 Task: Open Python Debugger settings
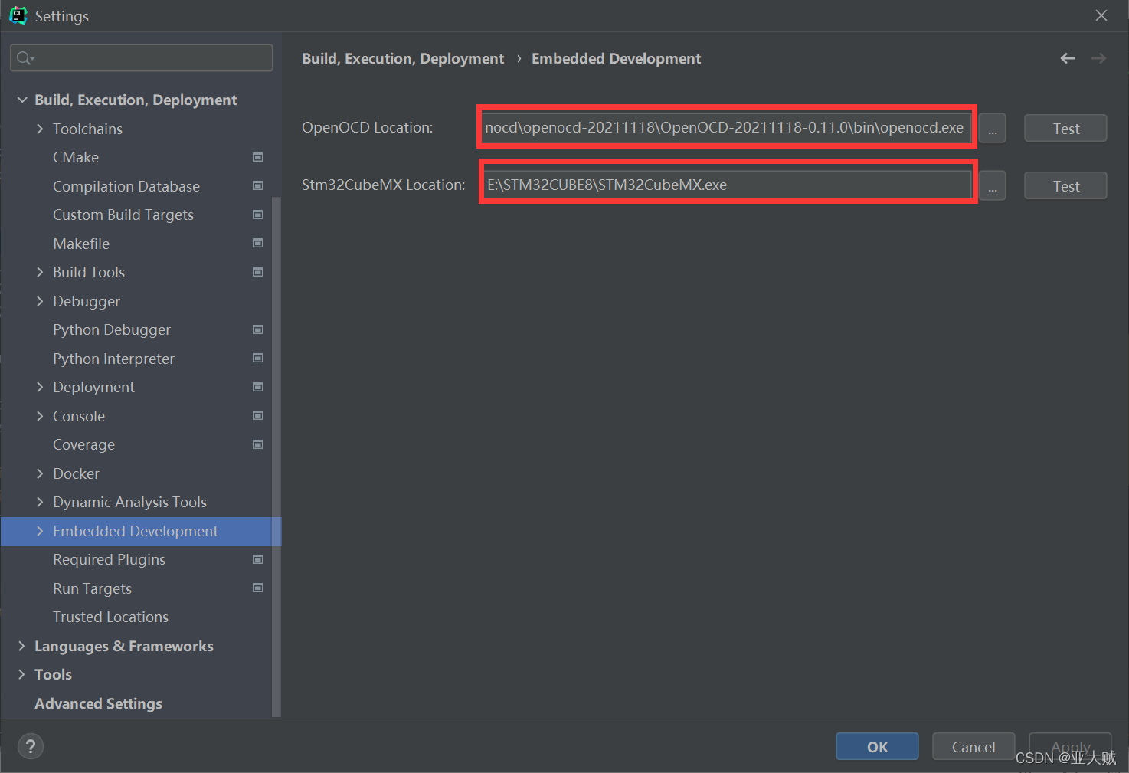(x=112, y=329)
